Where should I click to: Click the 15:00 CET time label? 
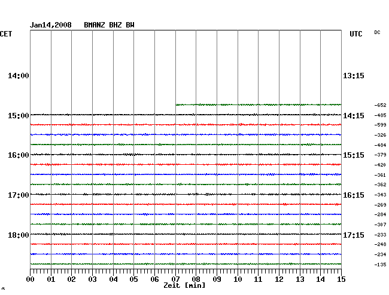coord(19,116)
